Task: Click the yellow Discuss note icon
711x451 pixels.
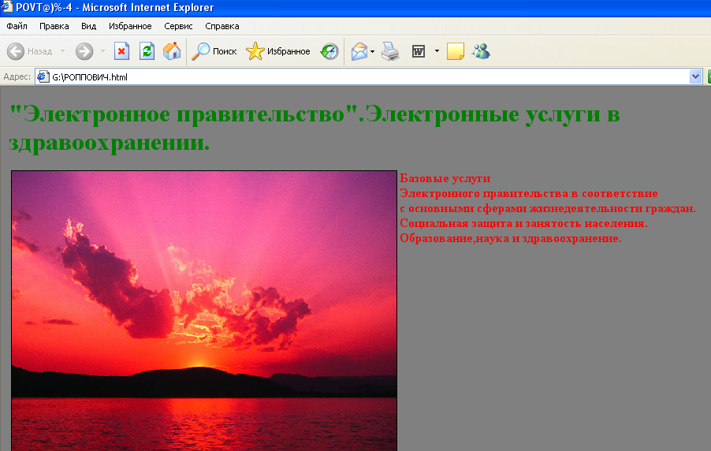Action: pos(456,51)
